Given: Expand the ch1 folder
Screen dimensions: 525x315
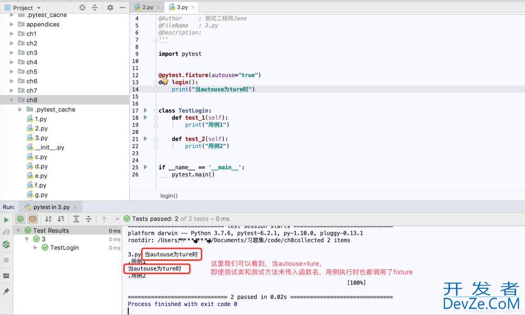Looking at the screenshot, I should [x=12, y=34].
